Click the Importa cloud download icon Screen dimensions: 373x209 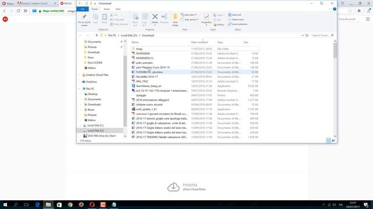(173, 187)
